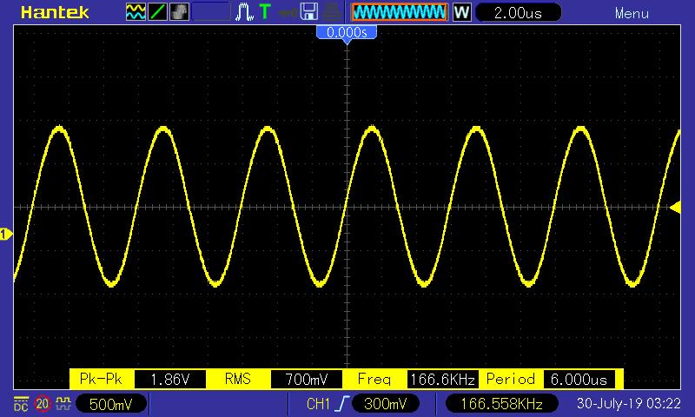Click the rising edge trigger slope icon

point(341,404)
